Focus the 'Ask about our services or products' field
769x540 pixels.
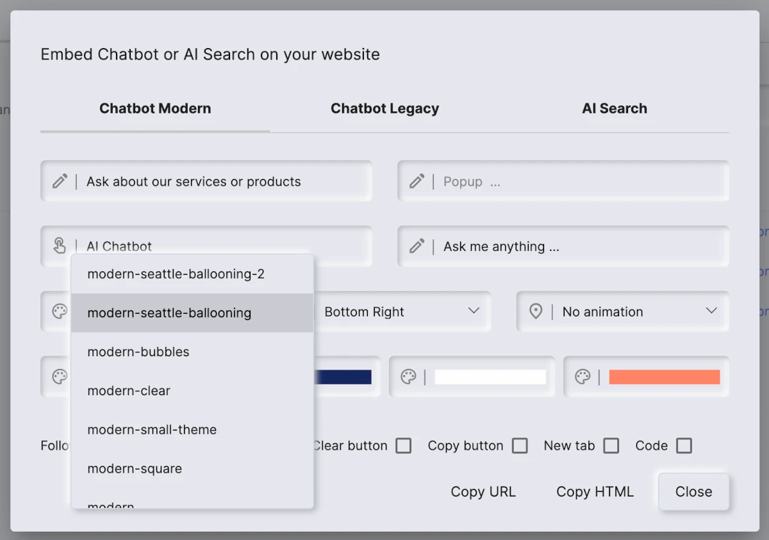coord(206,181)
